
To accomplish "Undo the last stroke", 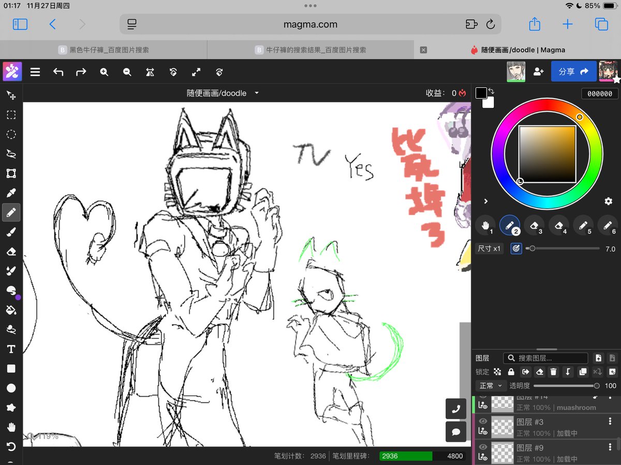I will [x=58, y=72].
